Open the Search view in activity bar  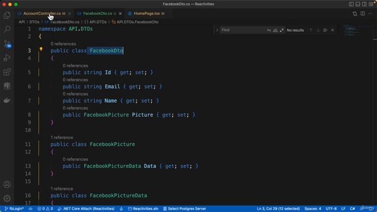click(7, 29)
